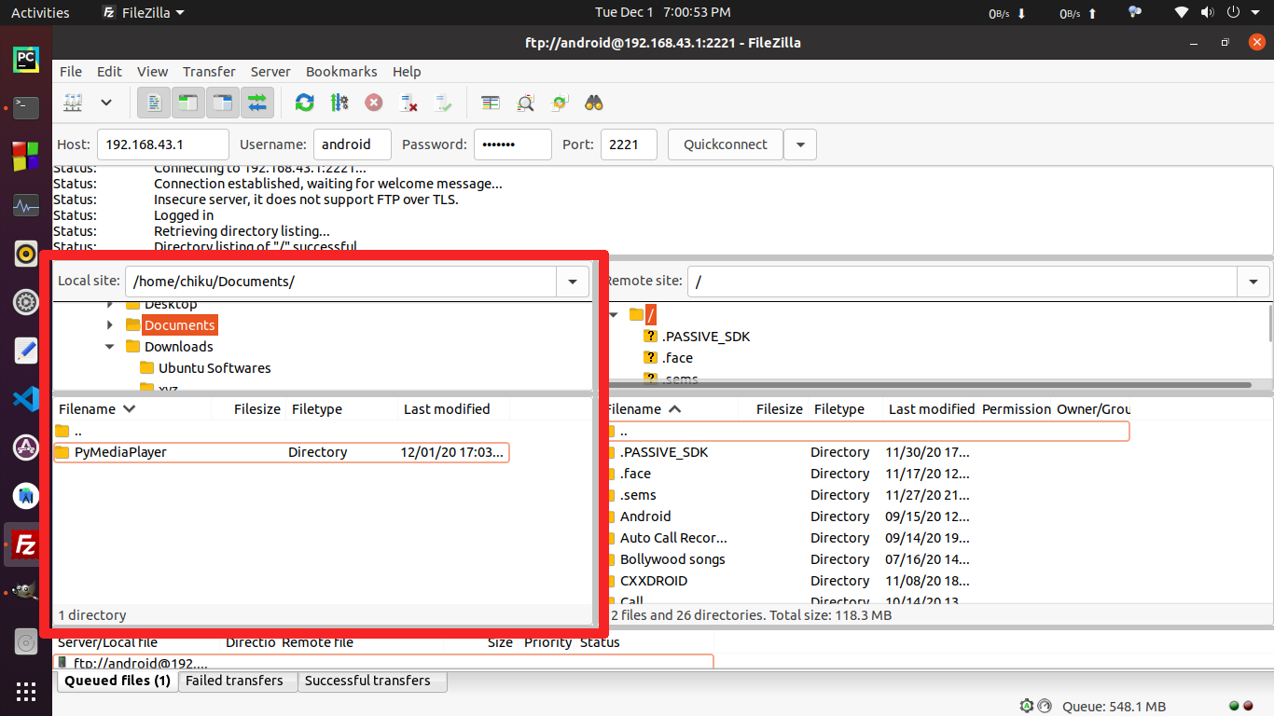Select .face in the remote tree
Screen dimensions: 1274x716
tap(677, 358)
